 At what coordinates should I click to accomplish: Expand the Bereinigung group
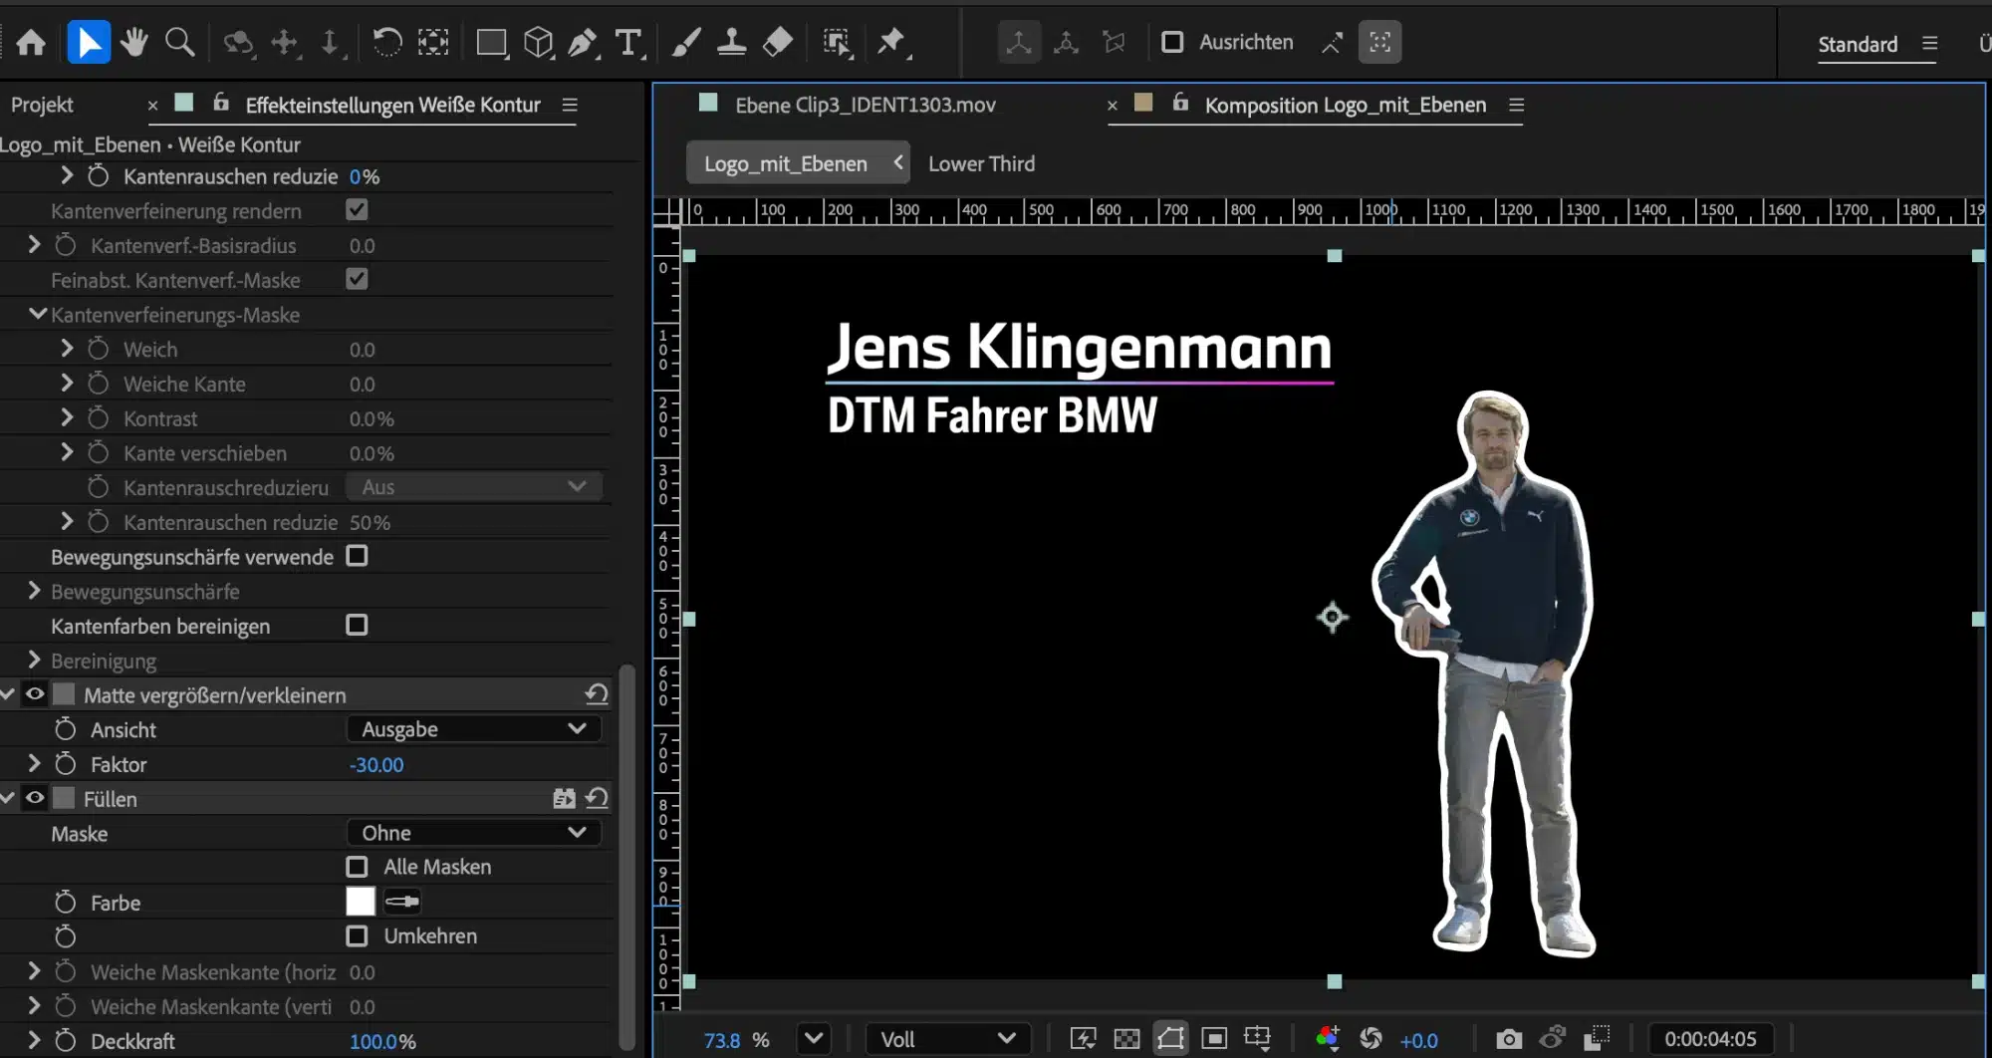34,660
